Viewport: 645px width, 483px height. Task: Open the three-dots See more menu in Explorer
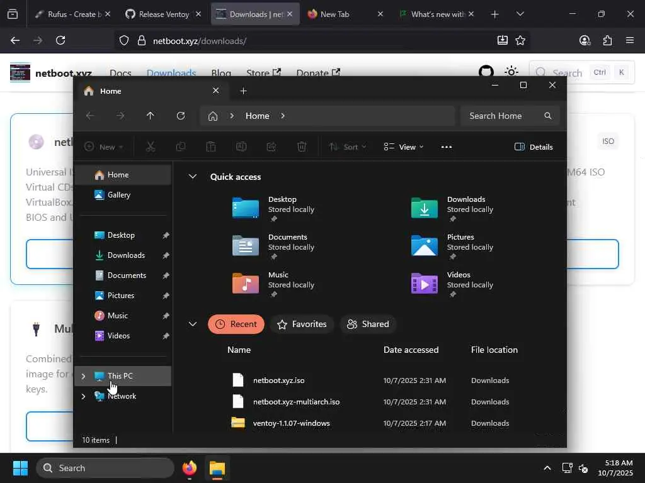click(x=447, y=147)
